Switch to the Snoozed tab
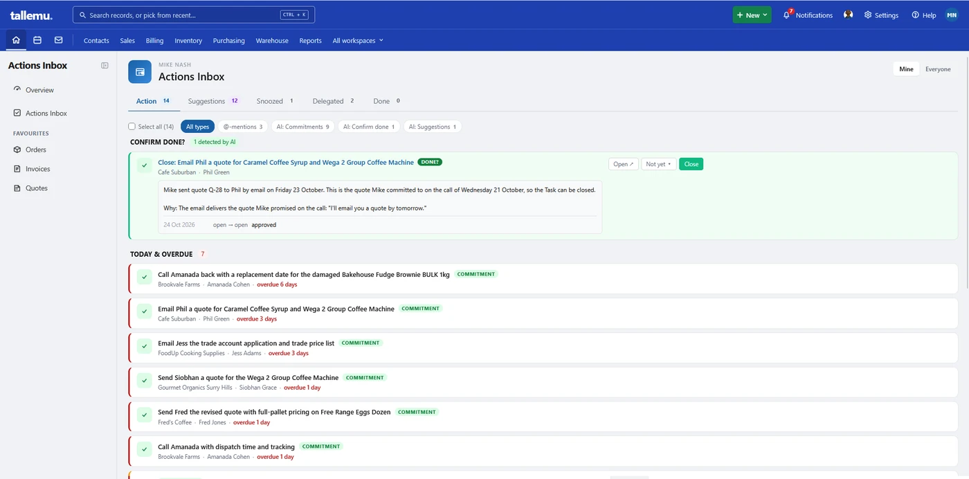This screenshot has width=969, height=479. (275, 101)
